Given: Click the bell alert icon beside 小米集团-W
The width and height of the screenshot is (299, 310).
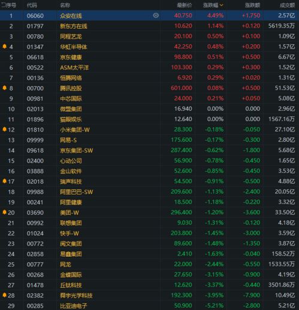Looking at the screenshot, I should tap(4, 129).
